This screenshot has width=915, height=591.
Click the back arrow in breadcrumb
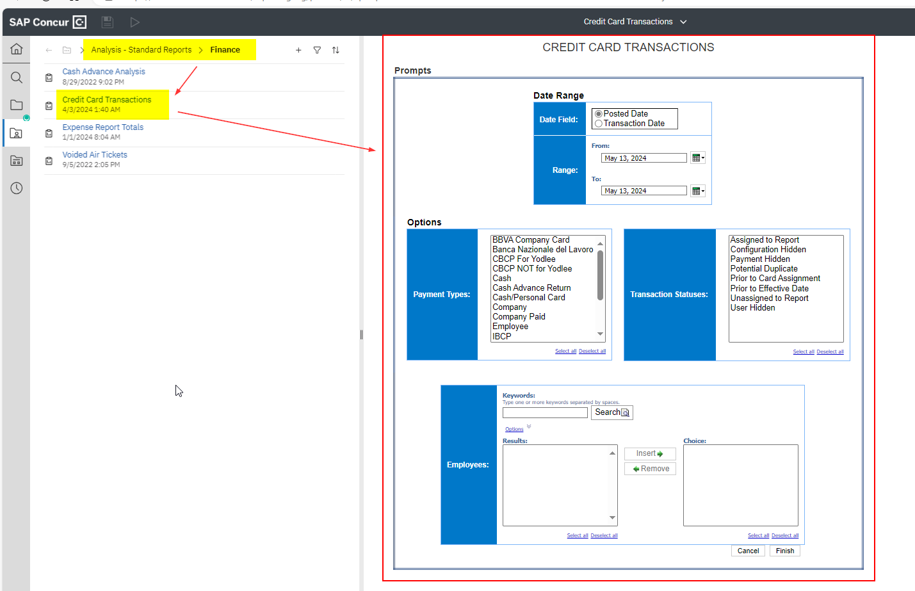tap(49, 50)
